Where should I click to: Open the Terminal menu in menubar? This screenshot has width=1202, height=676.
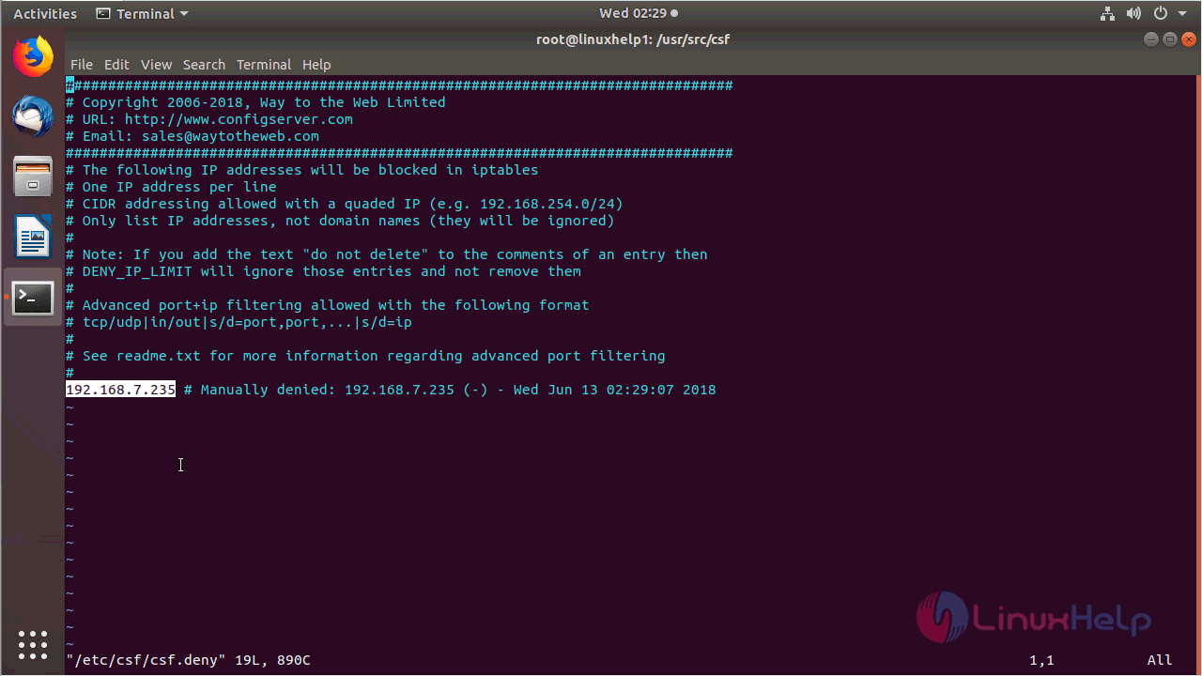(x=264, y=65)
